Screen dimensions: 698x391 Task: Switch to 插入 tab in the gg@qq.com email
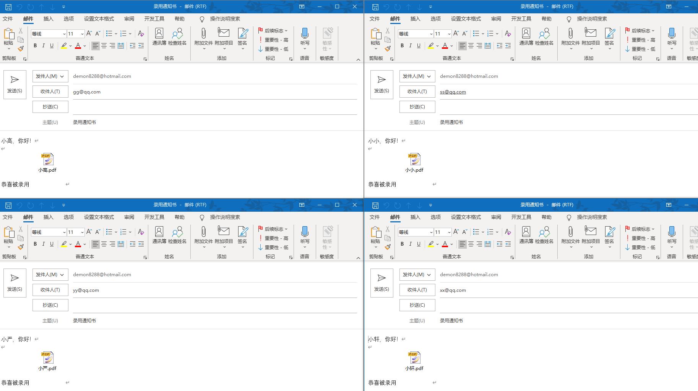pos(48,19)
